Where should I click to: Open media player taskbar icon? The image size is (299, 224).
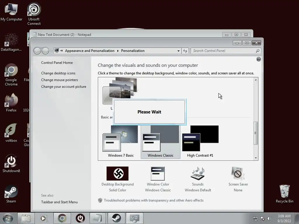pyautogui.click(x=44, y=218)
